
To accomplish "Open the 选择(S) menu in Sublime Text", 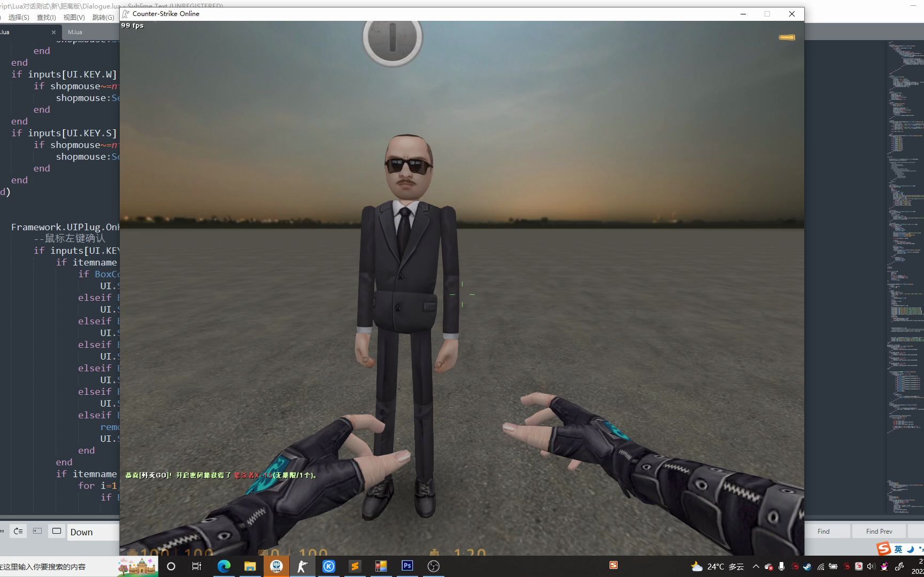I will 19,17.
